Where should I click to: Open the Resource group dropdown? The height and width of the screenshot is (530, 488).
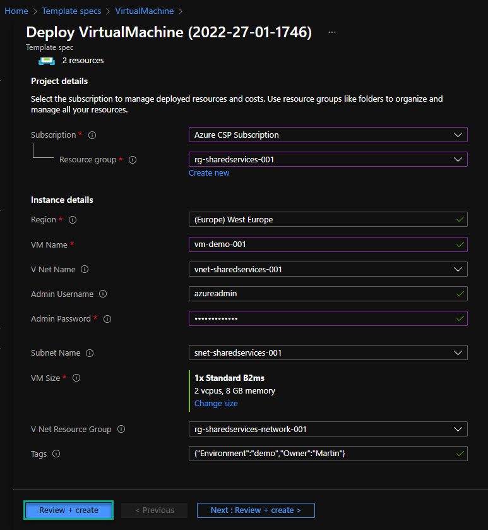point(328,160)
